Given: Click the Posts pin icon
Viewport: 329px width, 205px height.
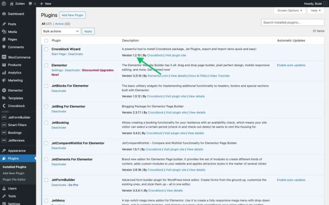Looking at the screenshot, I should click(x=4, y=24).
